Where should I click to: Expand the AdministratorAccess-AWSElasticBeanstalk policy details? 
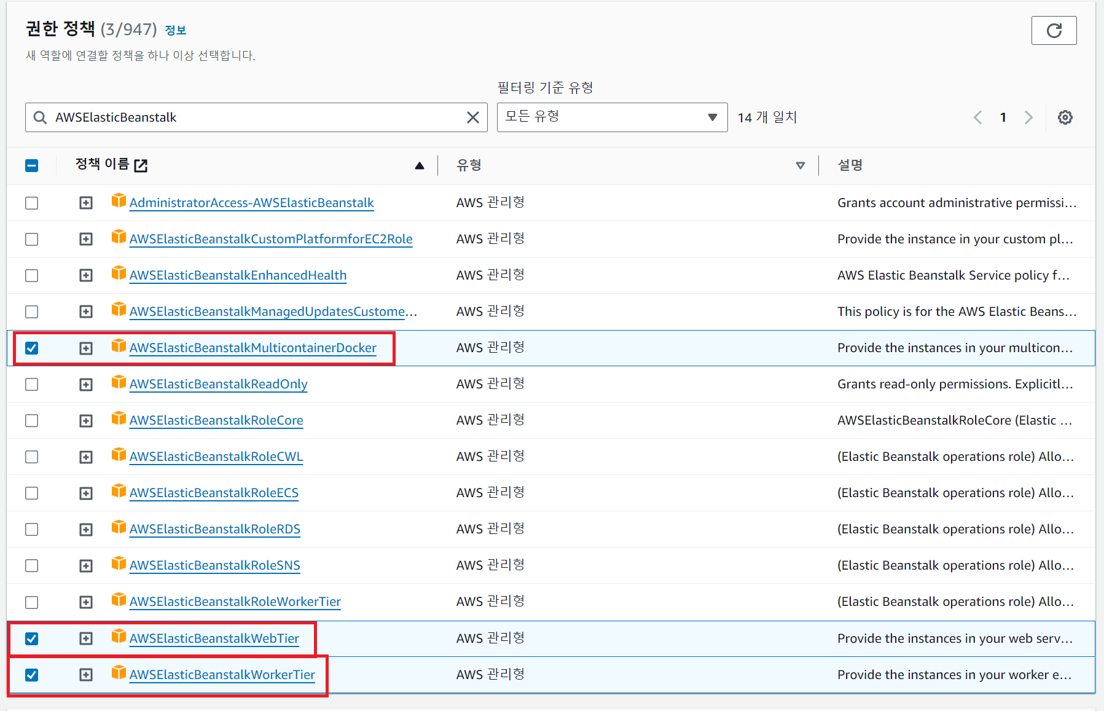tap(86, 203)
